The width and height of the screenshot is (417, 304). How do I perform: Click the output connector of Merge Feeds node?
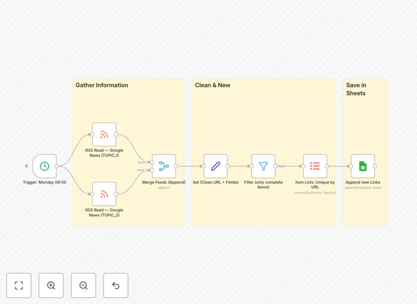176,166
